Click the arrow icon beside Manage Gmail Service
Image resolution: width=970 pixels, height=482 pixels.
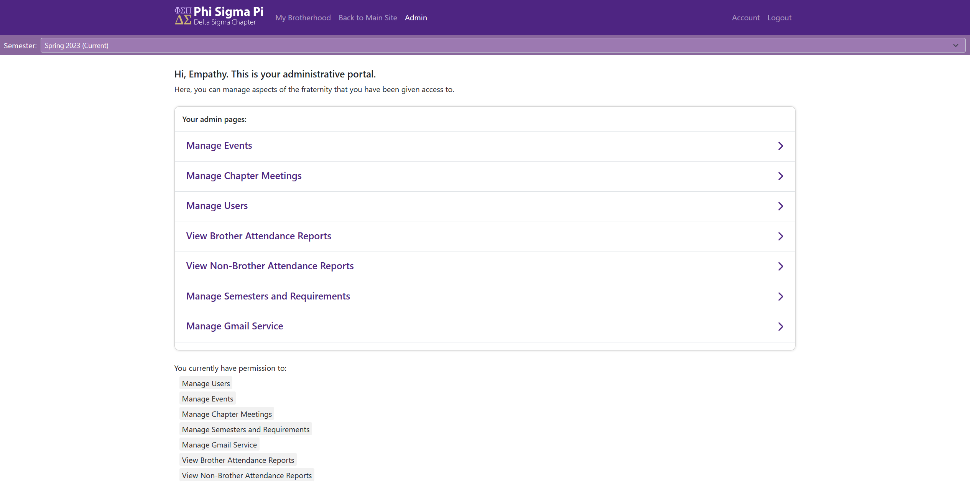click(781, 326)
